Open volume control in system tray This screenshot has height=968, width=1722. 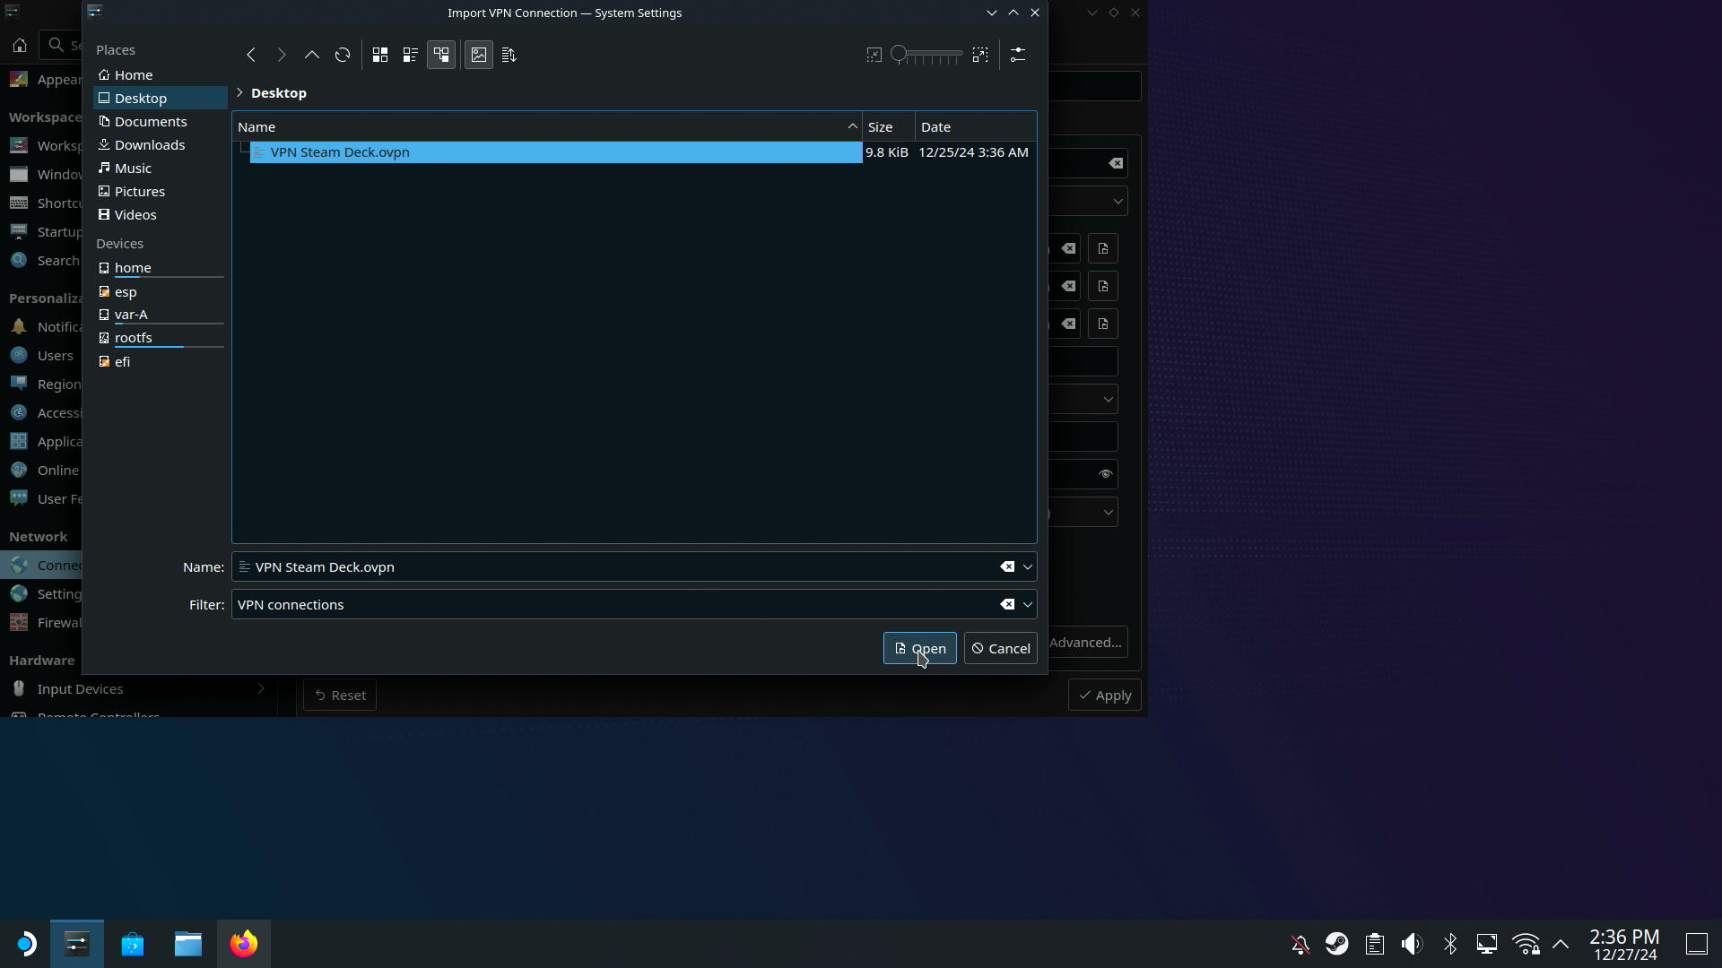[1413, 945]
